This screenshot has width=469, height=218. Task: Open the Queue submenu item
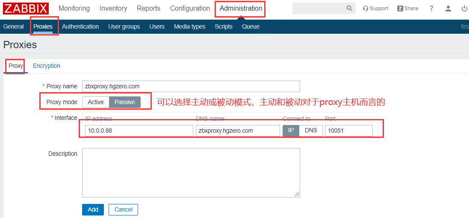(x=251, y=26)
